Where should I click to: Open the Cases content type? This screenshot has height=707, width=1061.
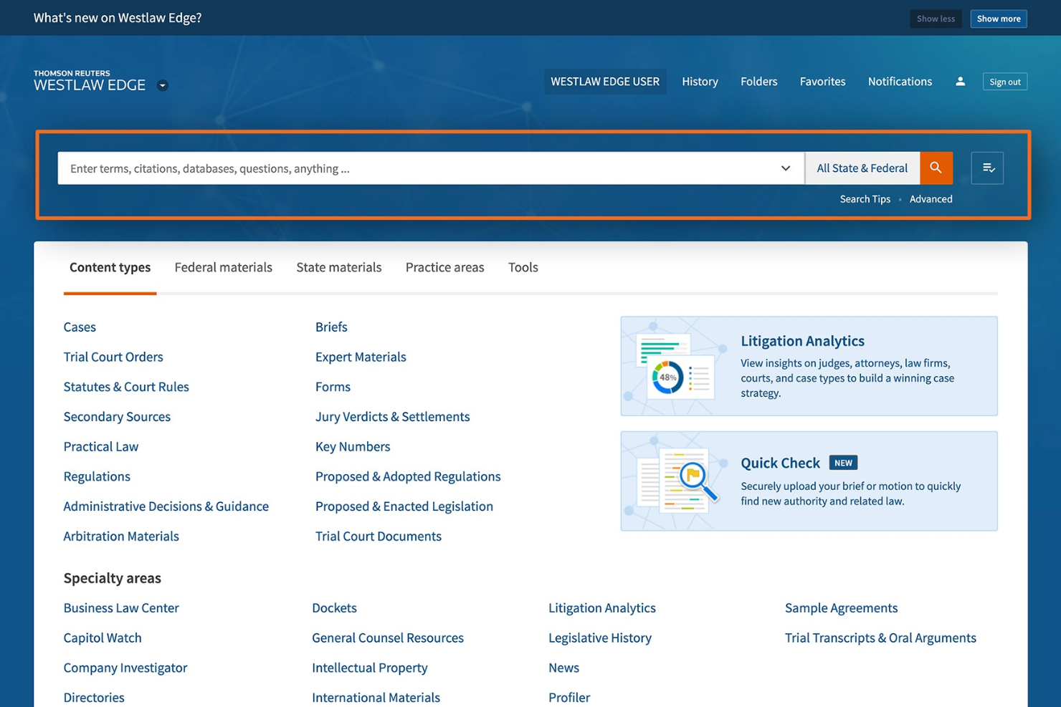80,327
